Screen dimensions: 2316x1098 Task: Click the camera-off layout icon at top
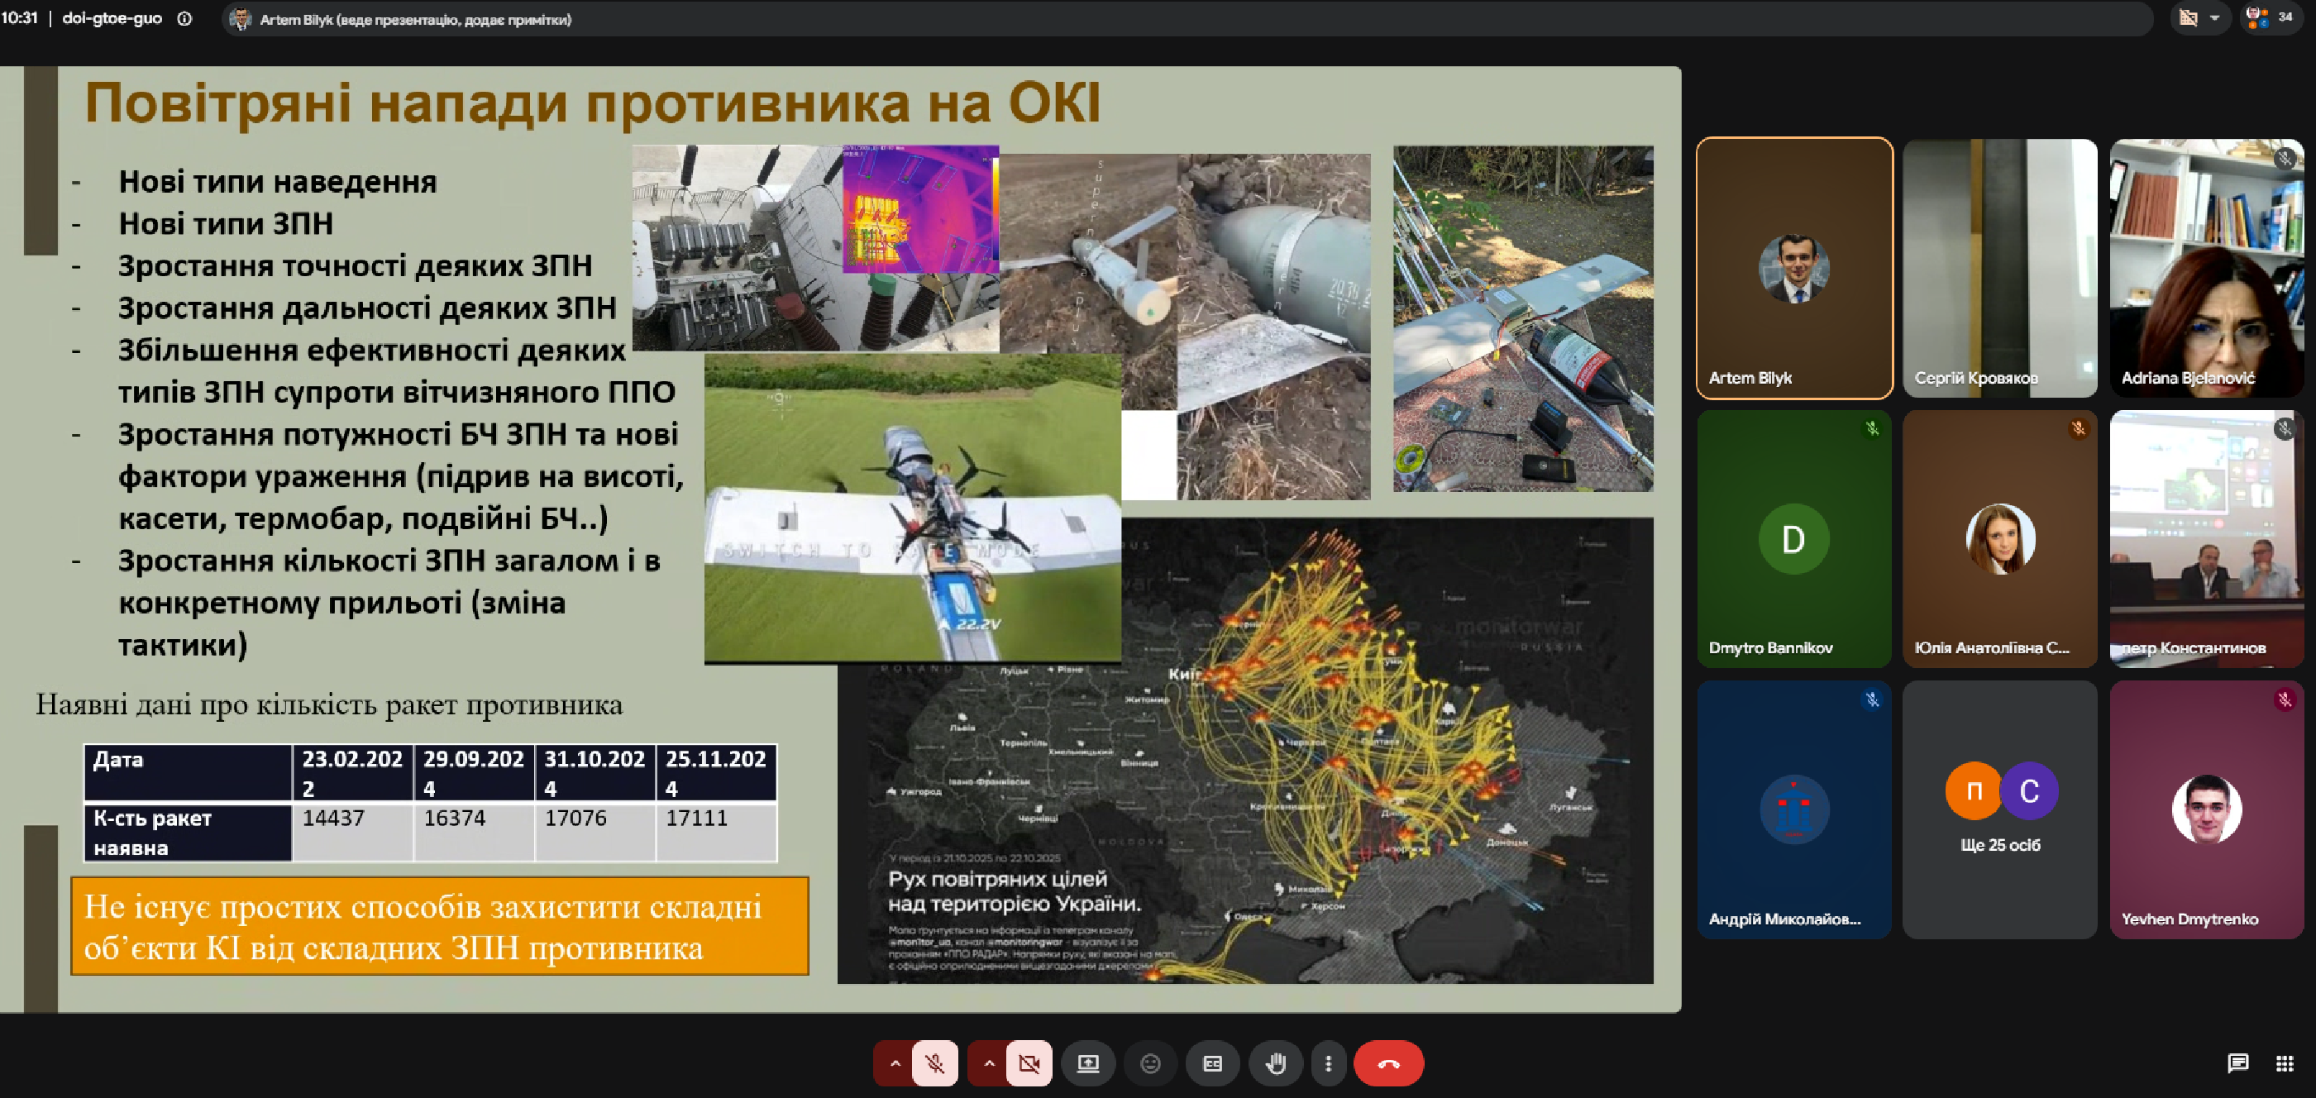coord(2189,18)
